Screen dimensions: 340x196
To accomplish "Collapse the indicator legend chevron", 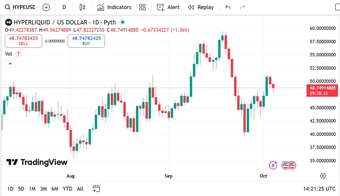I will click(x=10, y=64).
